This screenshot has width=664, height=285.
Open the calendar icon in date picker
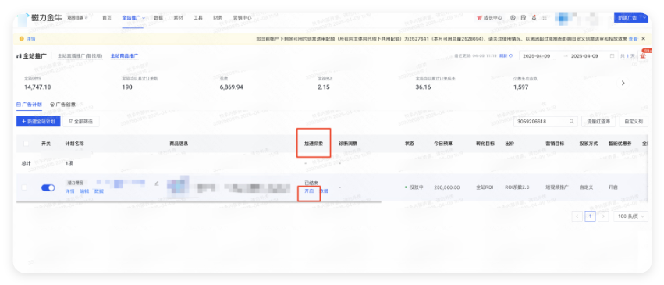coord(612,56)
